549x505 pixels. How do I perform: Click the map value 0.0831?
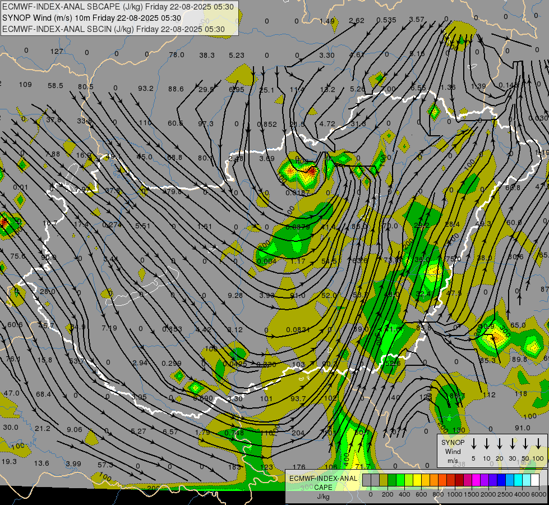[x=298, y=329]
